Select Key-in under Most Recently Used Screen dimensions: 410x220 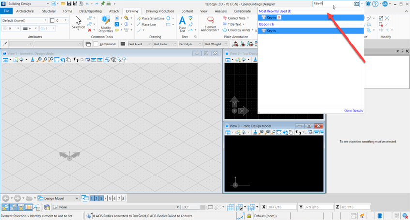pos(310,17)
